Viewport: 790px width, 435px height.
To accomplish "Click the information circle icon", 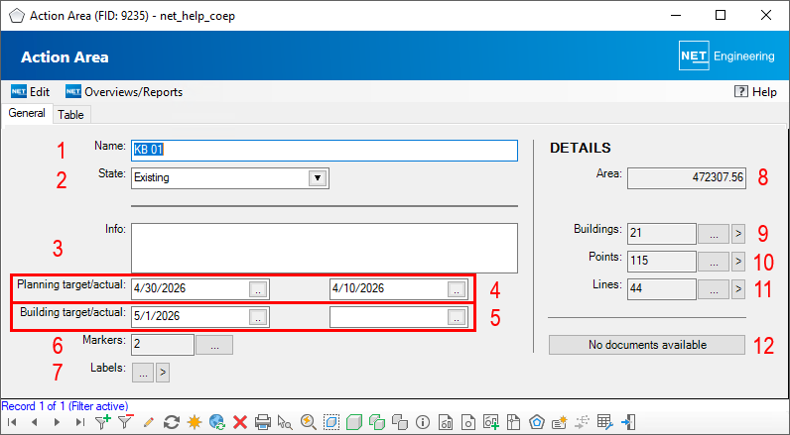I will click(424, 422).
